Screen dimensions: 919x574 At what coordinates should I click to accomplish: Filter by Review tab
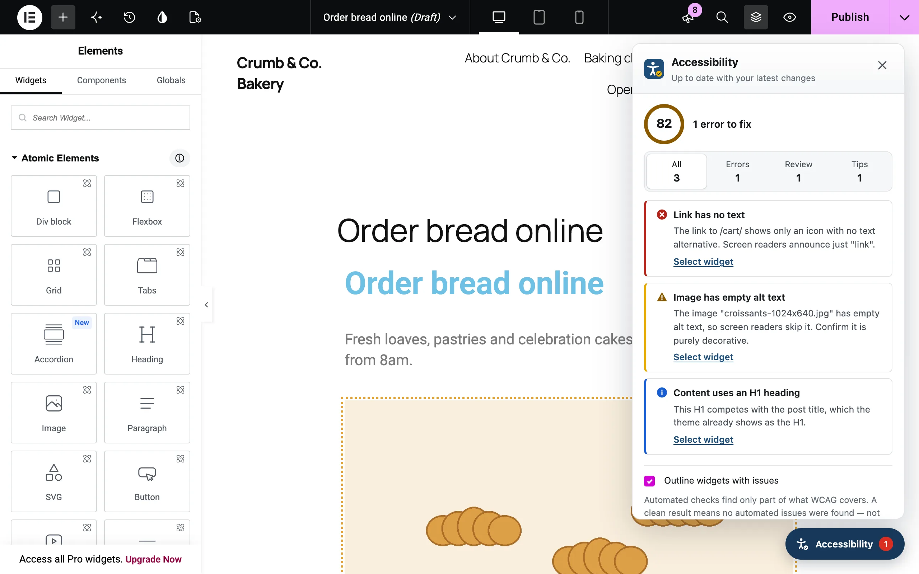(799, 171)
